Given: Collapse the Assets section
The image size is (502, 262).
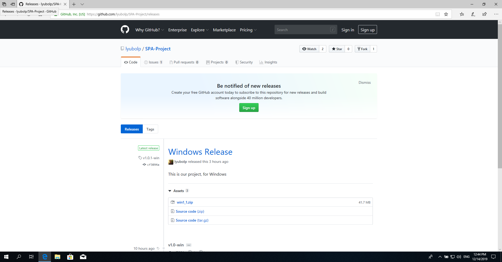Looking at the screenshot, I should click(x=178, y=191).
